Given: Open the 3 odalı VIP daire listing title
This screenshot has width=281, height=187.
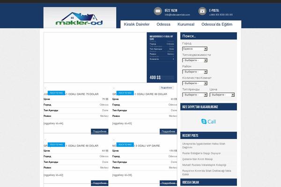Looking at the screenshot, I should (x=136, y=146).
